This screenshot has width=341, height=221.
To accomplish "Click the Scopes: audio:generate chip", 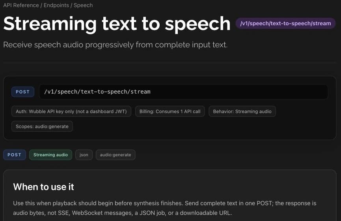I will pos(42,127).
